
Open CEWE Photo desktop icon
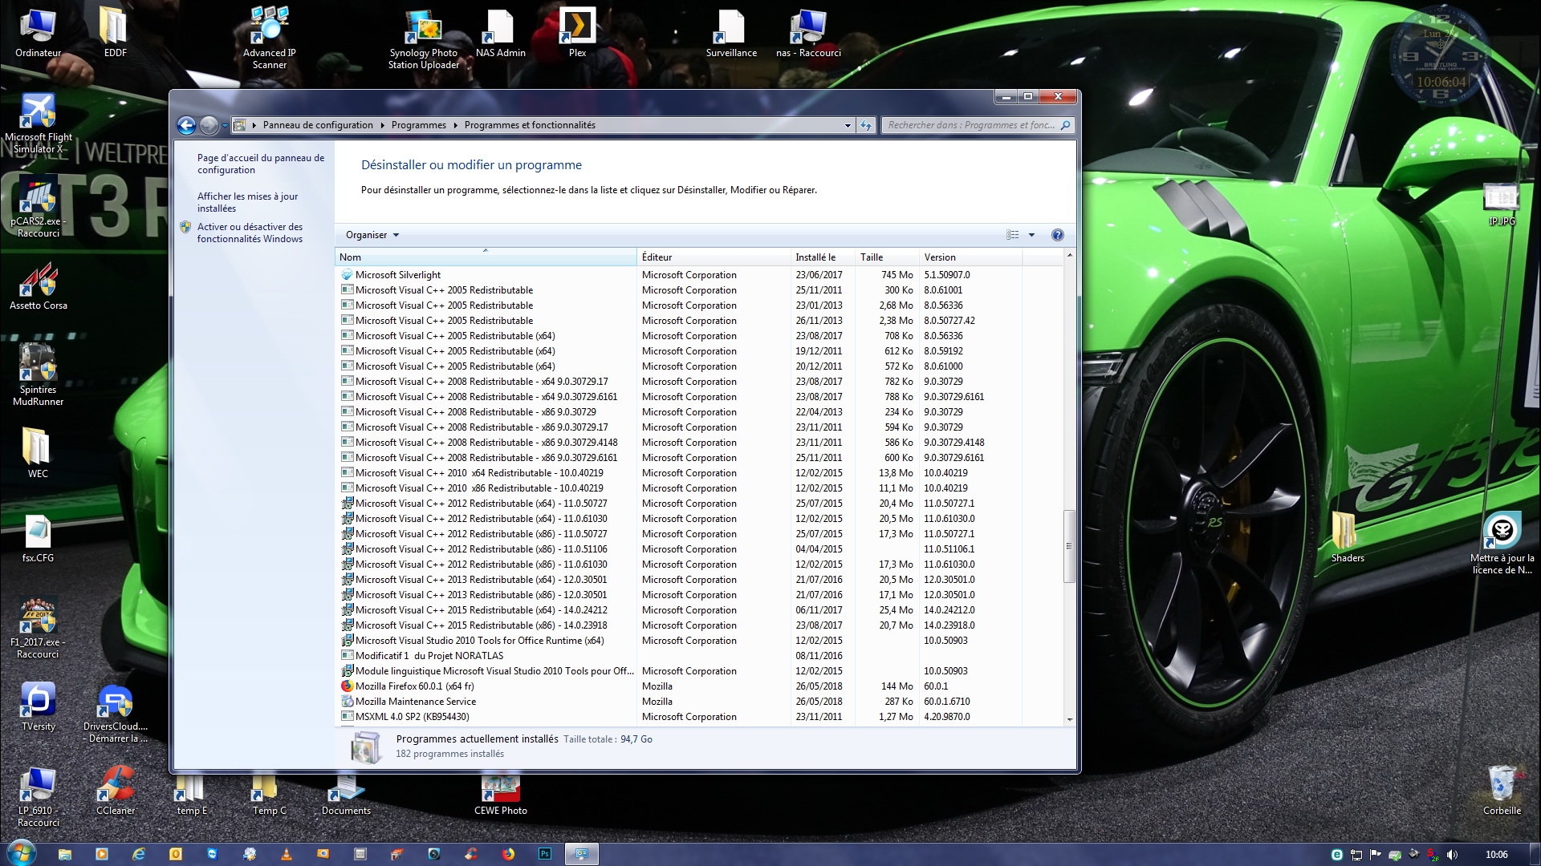pos(500,795)
